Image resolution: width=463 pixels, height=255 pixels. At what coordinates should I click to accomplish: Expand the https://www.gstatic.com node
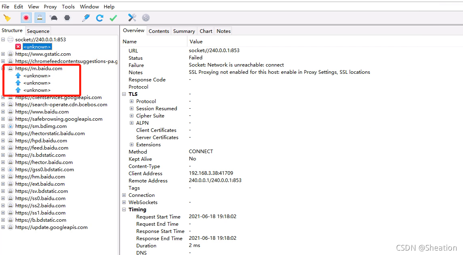(x=3, y=54)
